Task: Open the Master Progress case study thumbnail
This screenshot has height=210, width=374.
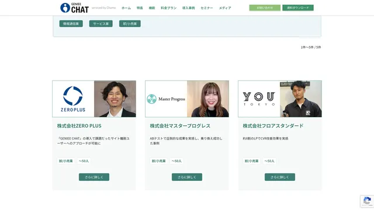Action: [187, 99]
